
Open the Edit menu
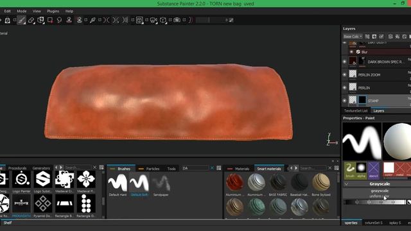[x=7, y=12]
